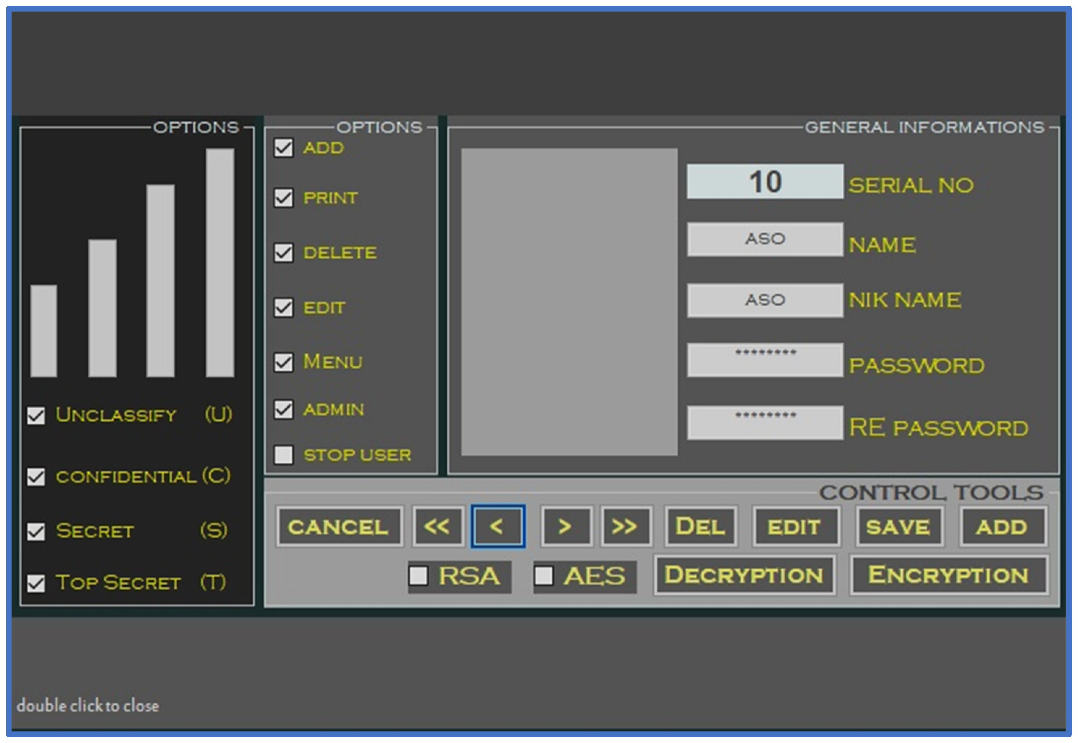Viewport: 1079px width, 743px height.
Task: Go to previous record with < button
Action: click(497, 527)
